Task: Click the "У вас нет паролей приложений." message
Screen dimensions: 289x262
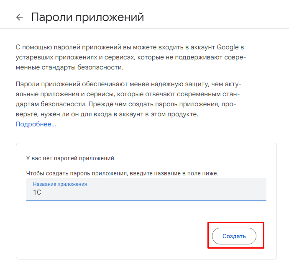Action: (71, 159)
